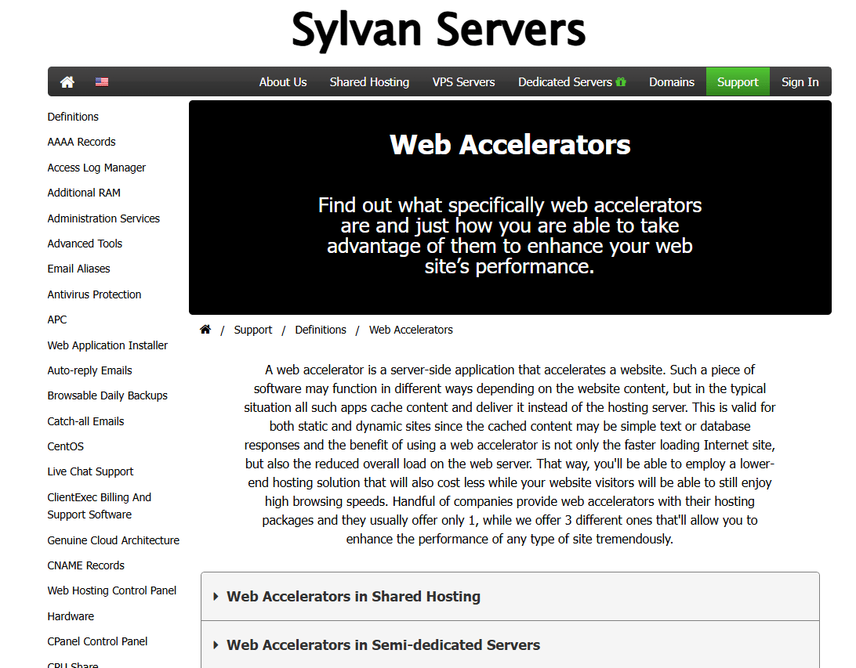Open the Additional RAM definition
The image size is (856, 668).
(84, 193)
